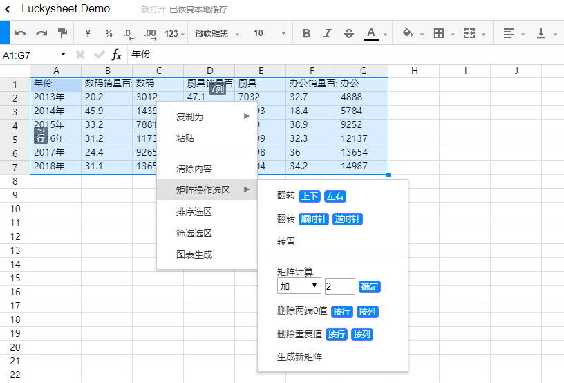Viewport: 564px width, 383px height.
Task: Click the confirm checkmark in formula bar
Action: click(99, 55)
